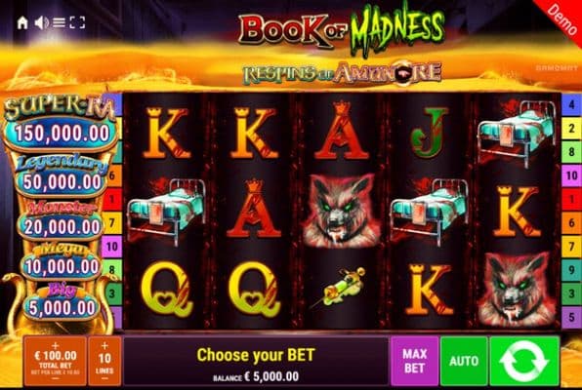Go to the home lobby icon
The width and height of the screenshot is (582, 390).
pos(22,23)
